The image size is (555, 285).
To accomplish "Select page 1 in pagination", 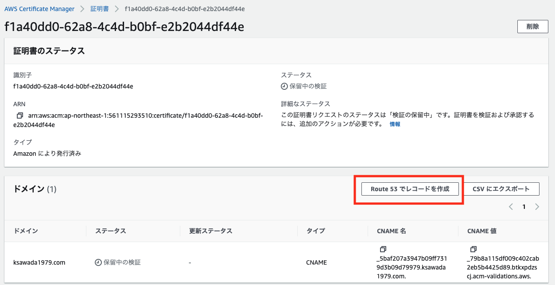I will pyautogui.click(x=524, y=207).
